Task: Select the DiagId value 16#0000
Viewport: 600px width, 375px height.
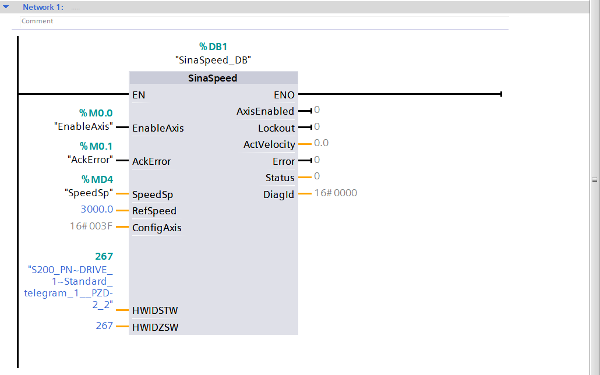Action: [336, 193]
